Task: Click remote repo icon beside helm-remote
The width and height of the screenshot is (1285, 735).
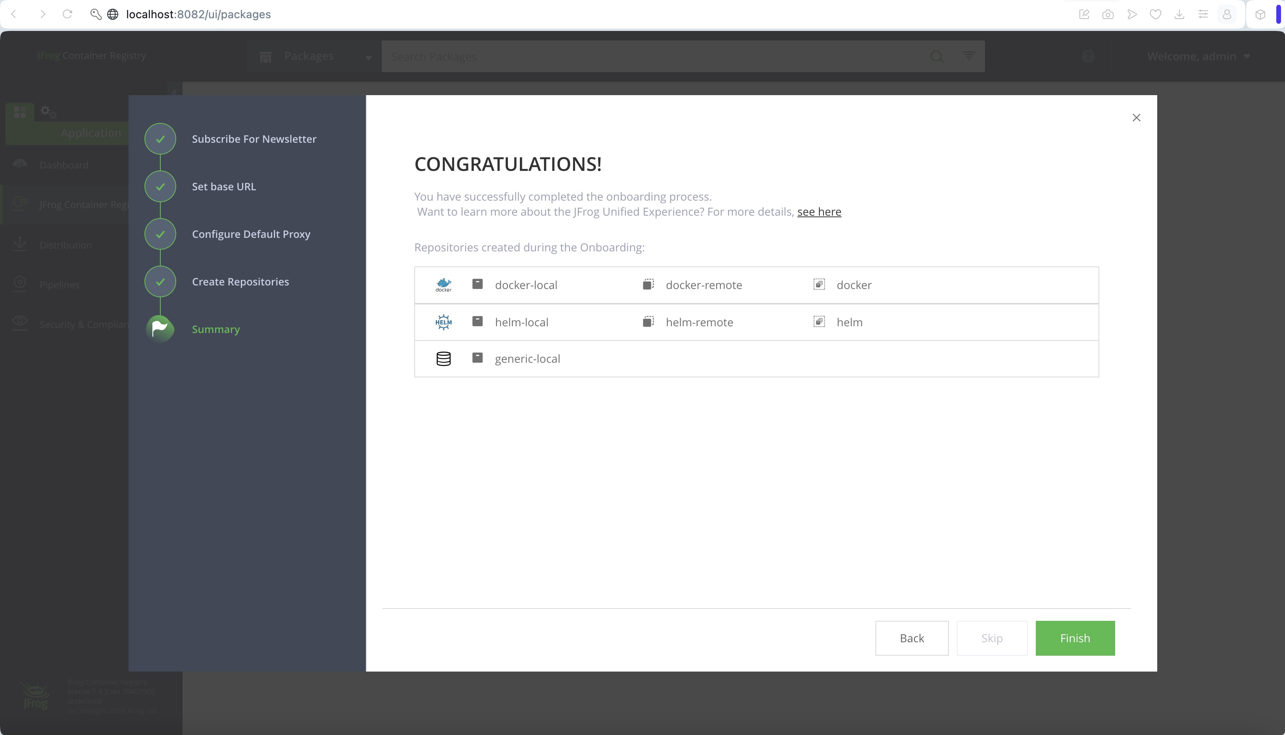Action: coord(648,322)
